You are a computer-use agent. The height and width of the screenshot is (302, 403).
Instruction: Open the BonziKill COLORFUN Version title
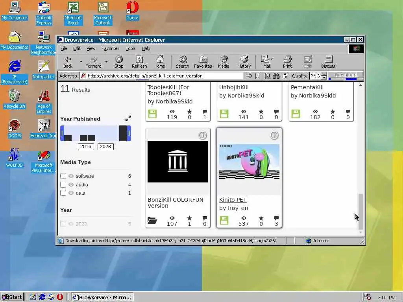tap(176, 203)
